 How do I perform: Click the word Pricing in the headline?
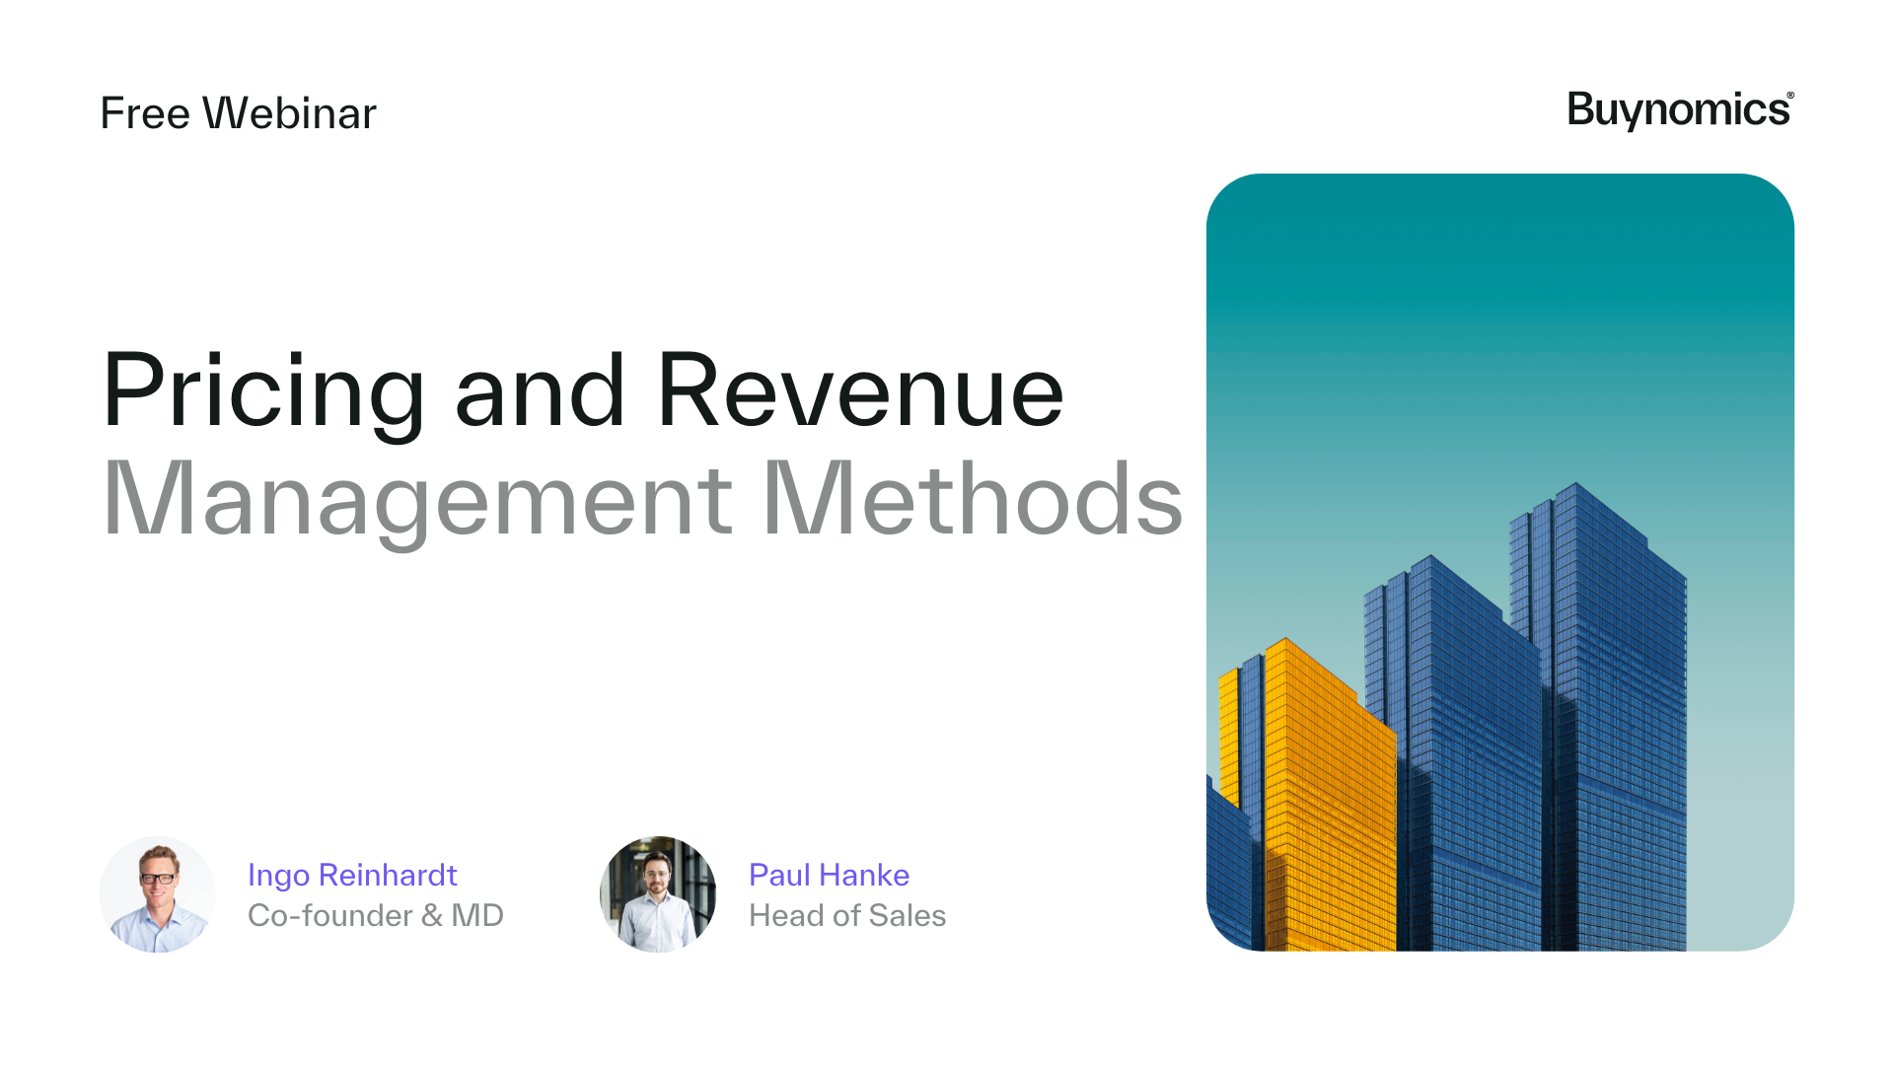(x=263, y=391)
